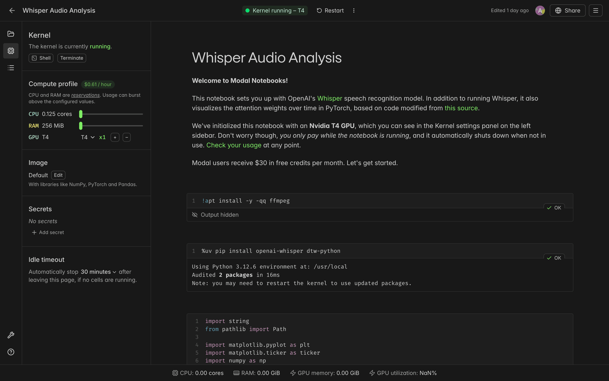The image size is (609, 381).
Task: Click the RAM icon in status bar
Action: click(236, 373)
